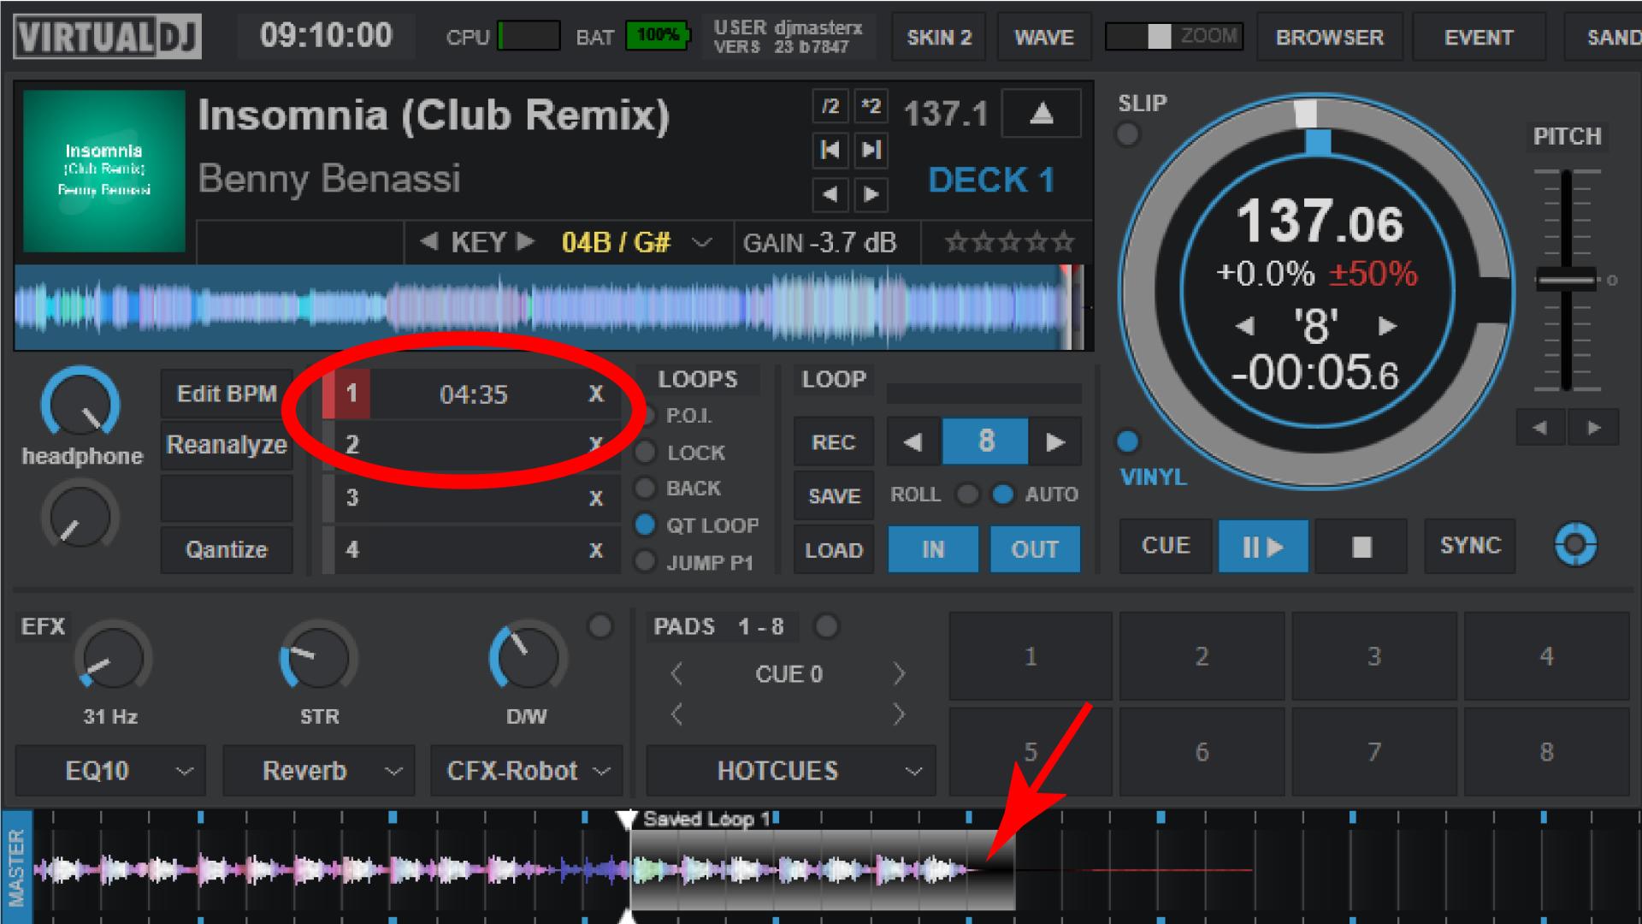The image size is (1642, 924).
Task: Toggle the SLIP mode indicator
Action: (1128, 134)
